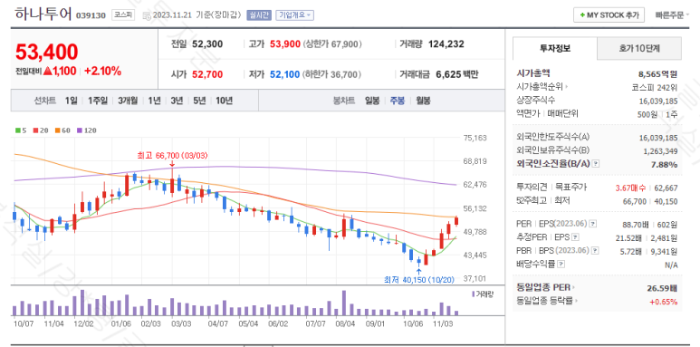Image resolution: width=700 pixels, height=347 pixels.
Task: Select the 3개월 line chart period
Action: pos(128,101)
